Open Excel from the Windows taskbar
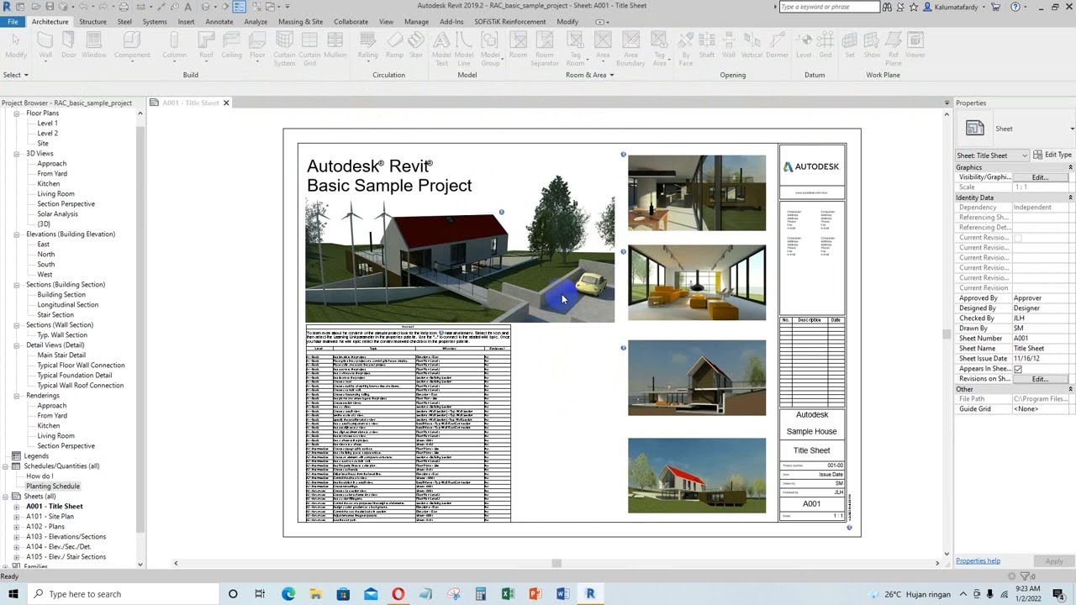The image size is (1076, 605). point(508,594)
